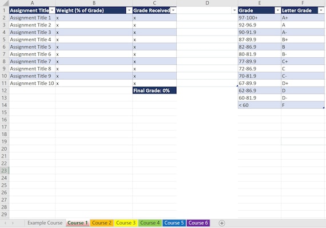Image resolution: width=326 pixels, height=228 pixels.
Task: Open Grade column filter dropdown
Action: click(278, 10)
